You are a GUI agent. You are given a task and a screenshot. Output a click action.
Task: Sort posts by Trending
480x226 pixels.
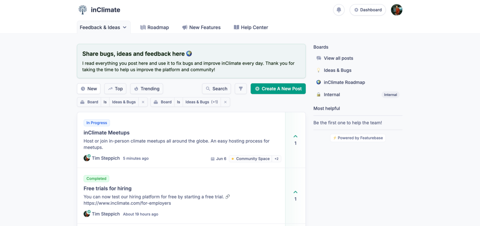[x=146, y=88]
